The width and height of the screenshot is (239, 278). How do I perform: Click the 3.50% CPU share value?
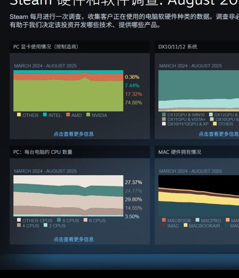[x=132, y=216]
